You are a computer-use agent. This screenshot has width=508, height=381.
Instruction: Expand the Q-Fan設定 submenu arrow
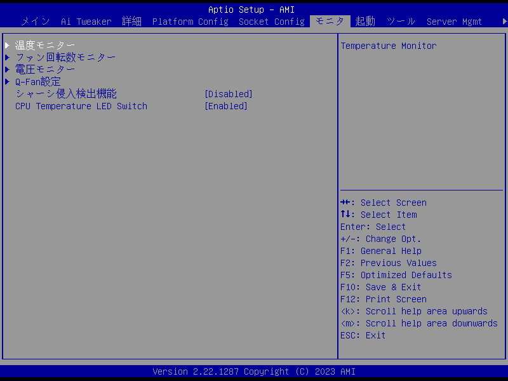[x=7, y=81]
